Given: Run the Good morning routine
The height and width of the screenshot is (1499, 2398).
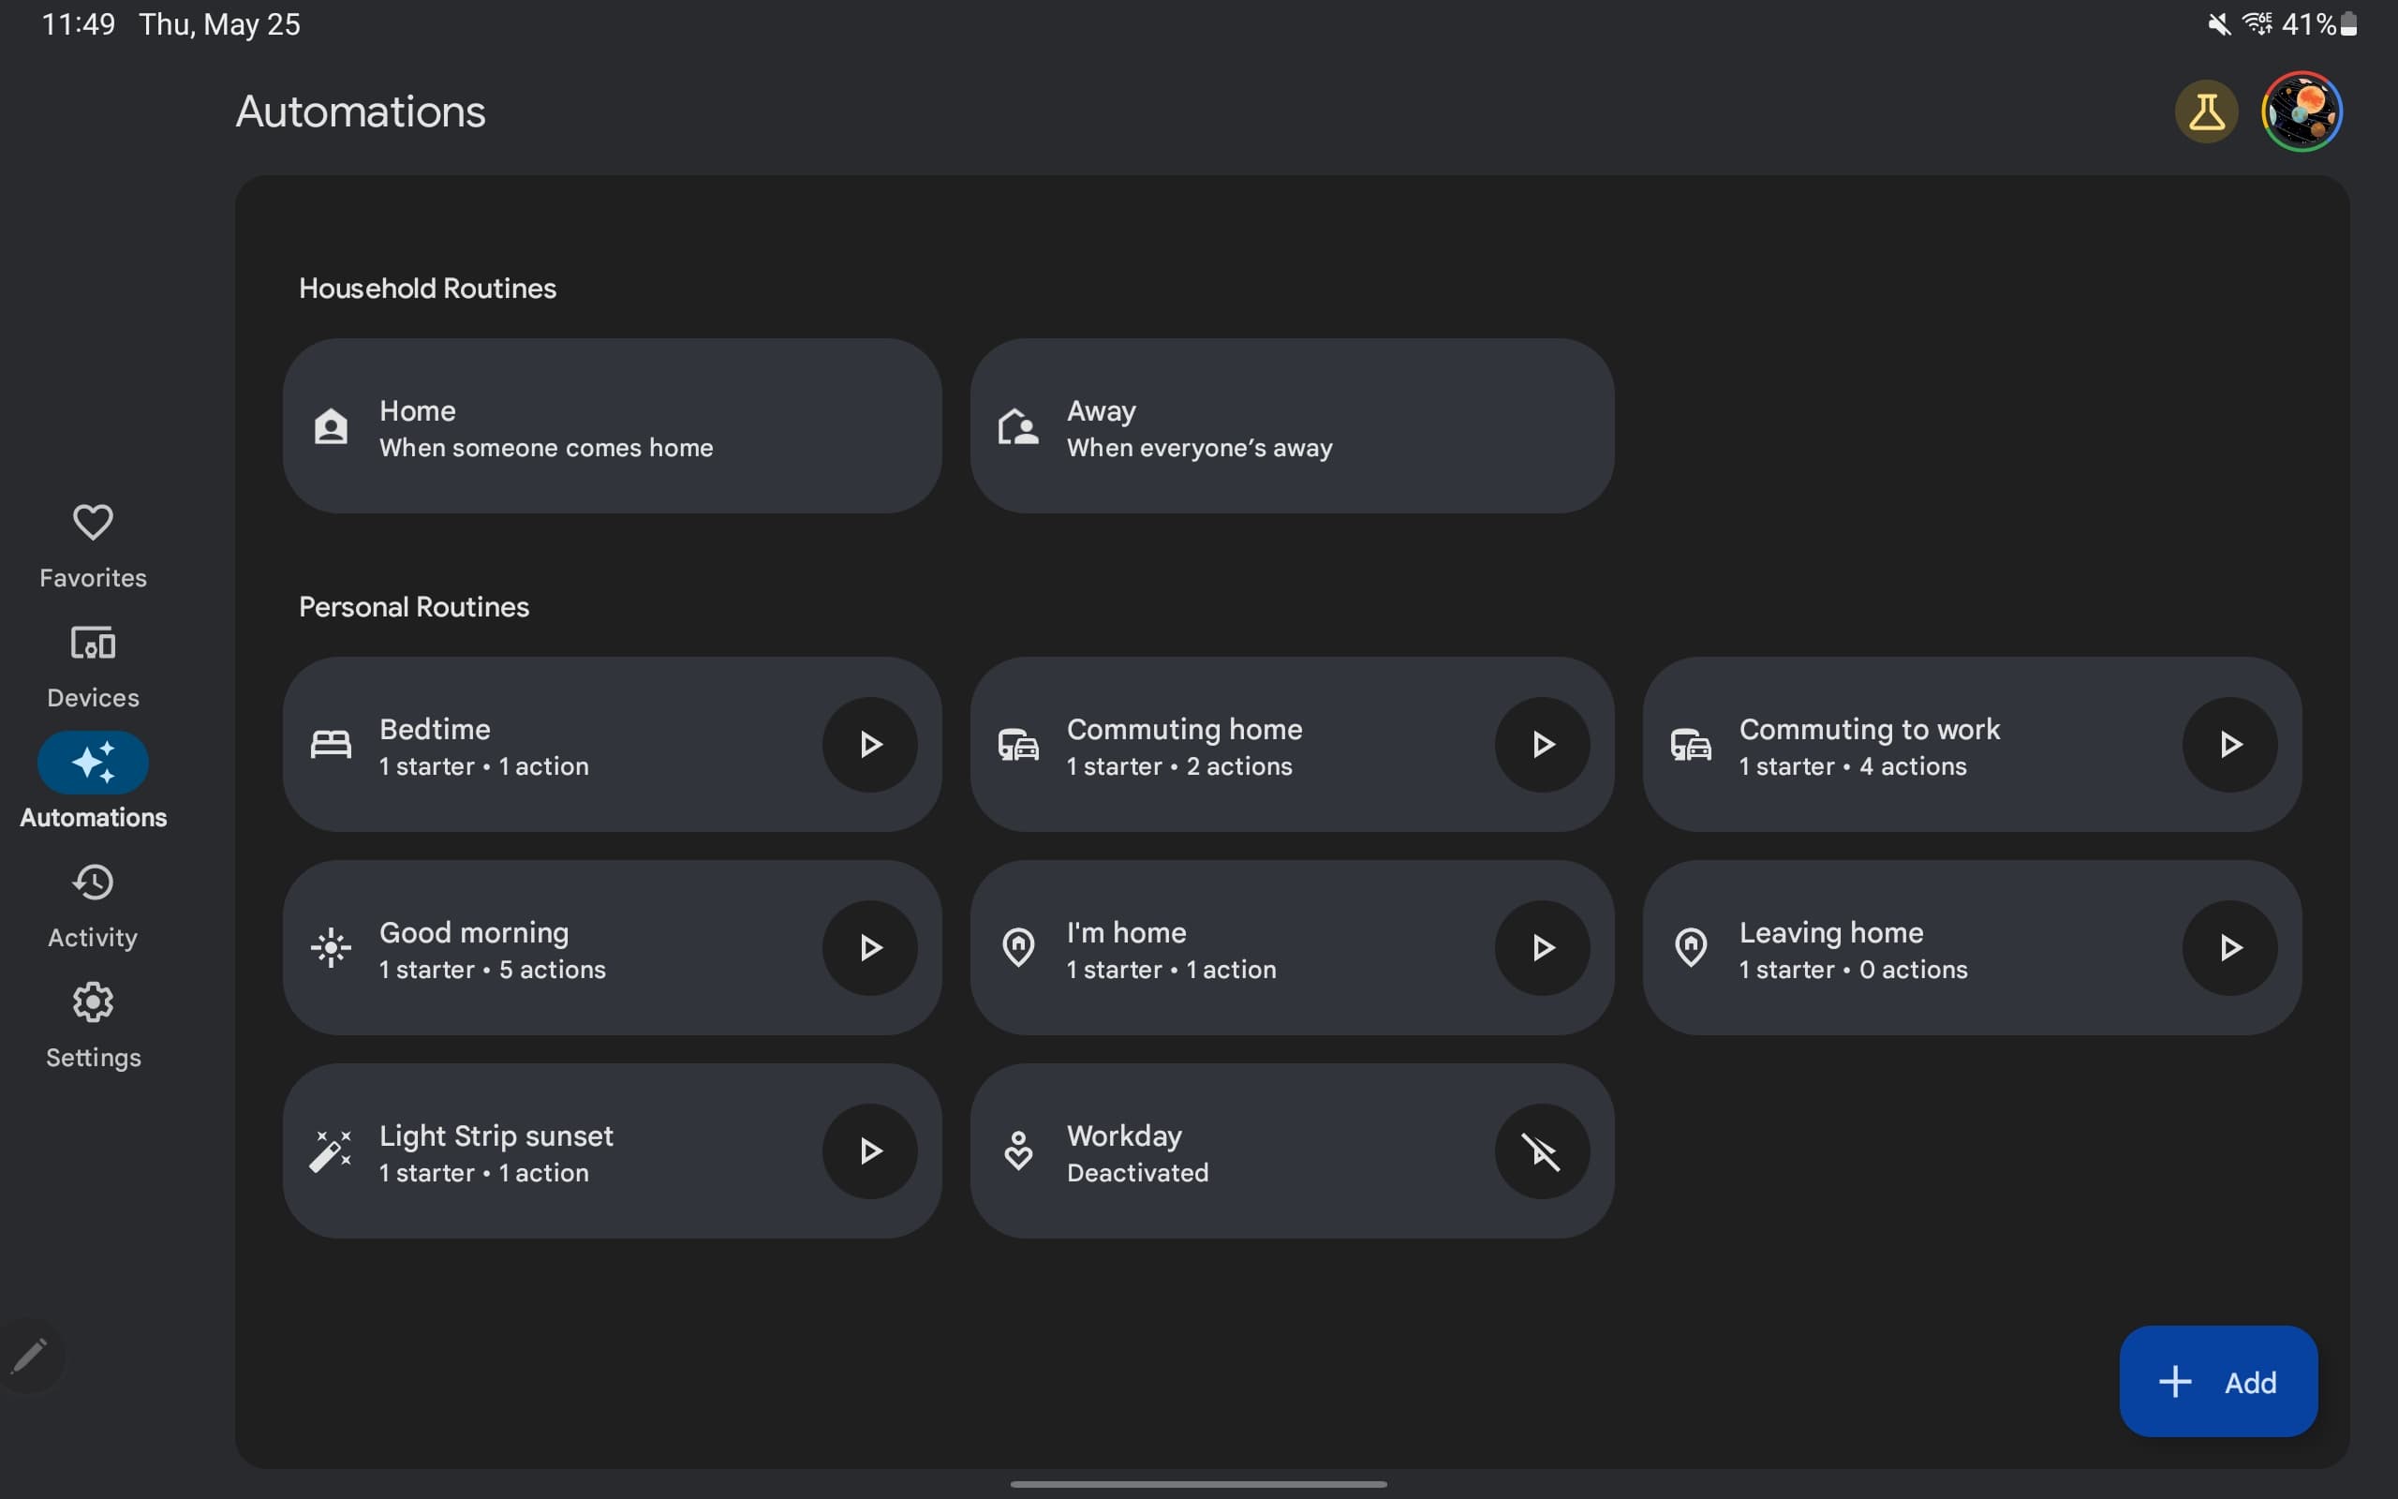Looking at the screenshot, I should point(869,948).
